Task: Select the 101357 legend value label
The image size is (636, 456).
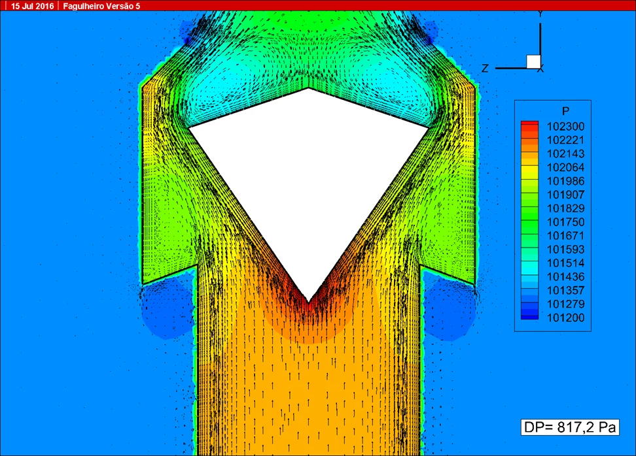Action: tap(565, 290)
